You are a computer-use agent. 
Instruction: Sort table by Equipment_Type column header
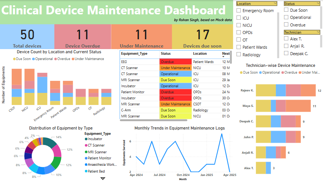tap(134, 54)
